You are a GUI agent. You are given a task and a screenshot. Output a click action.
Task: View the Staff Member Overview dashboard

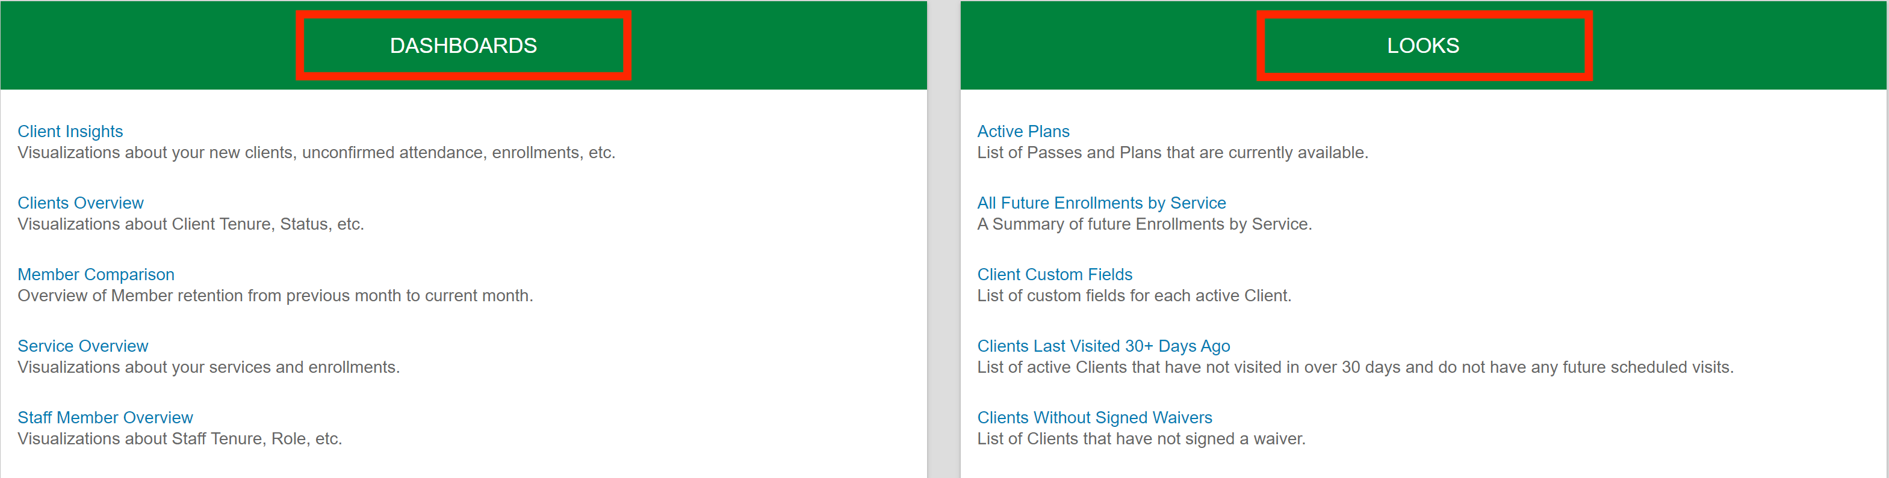(105, 417)
